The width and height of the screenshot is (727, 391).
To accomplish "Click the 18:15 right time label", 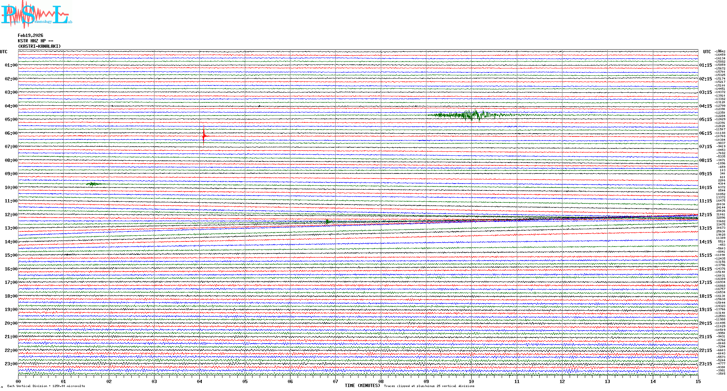I will tap(706, 296).
